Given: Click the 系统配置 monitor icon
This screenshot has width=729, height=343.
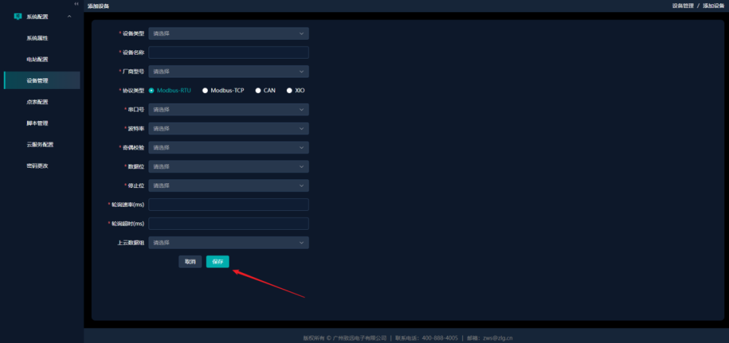Looking at the screenshot, I should click(x=18, y=17).
